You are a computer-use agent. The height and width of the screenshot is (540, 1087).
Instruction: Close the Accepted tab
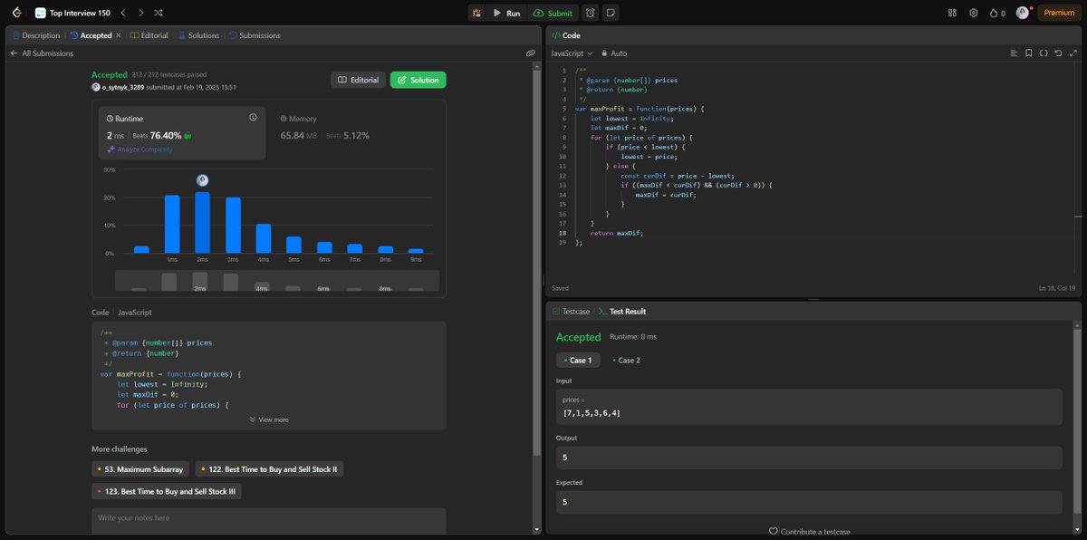click(119, 35)
